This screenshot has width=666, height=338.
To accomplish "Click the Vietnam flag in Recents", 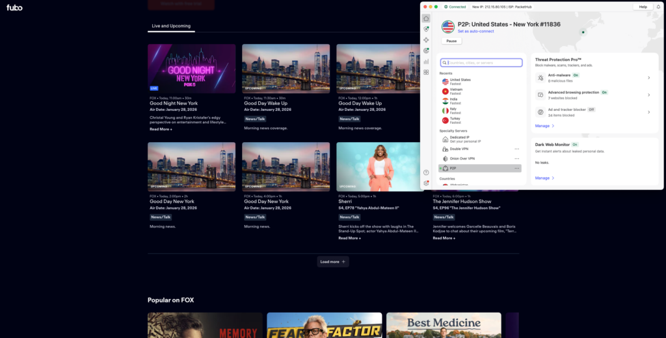I will point(445,91).
